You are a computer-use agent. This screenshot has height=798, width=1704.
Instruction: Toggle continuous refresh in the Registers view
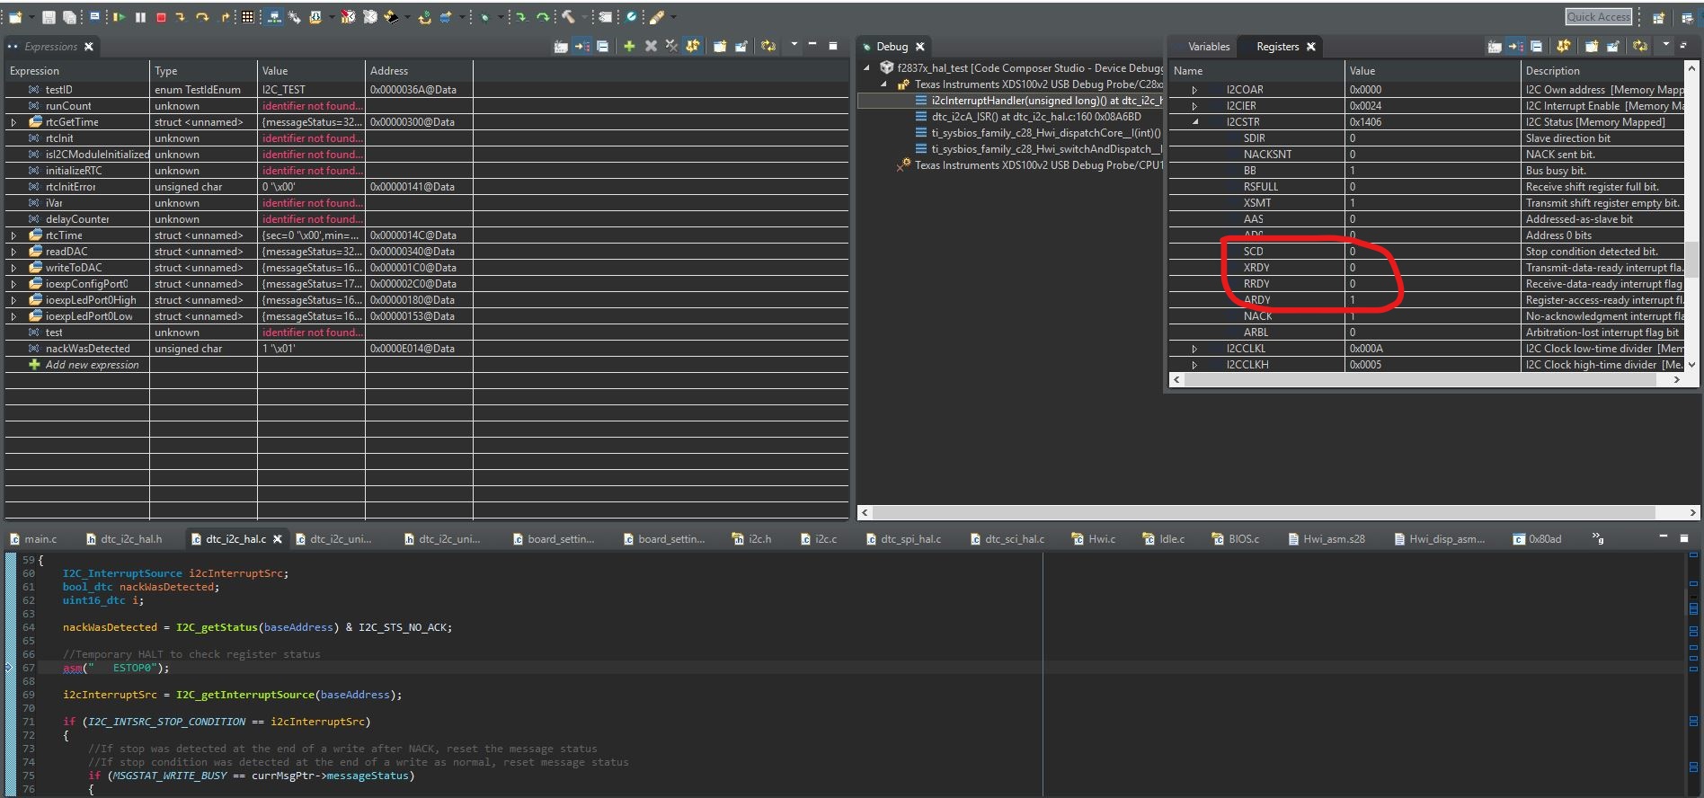click(x=1564, y=46)
